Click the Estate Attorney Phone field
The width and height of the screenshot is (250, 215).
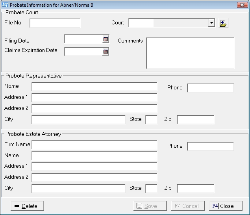coord(210,146)
